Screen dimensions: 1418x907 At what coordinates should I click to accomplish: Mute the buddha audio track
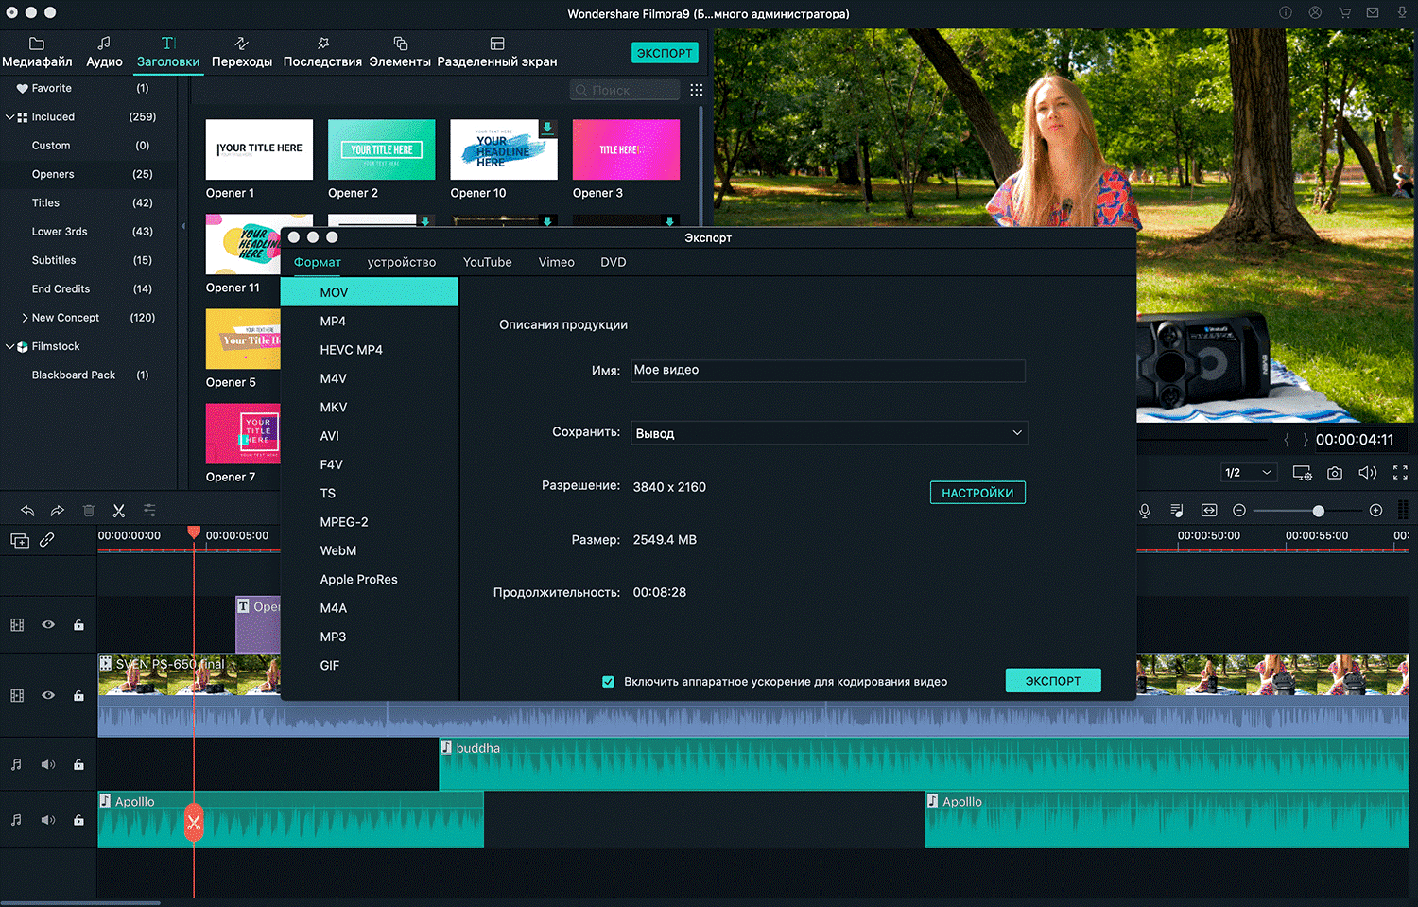pos(48,765)
